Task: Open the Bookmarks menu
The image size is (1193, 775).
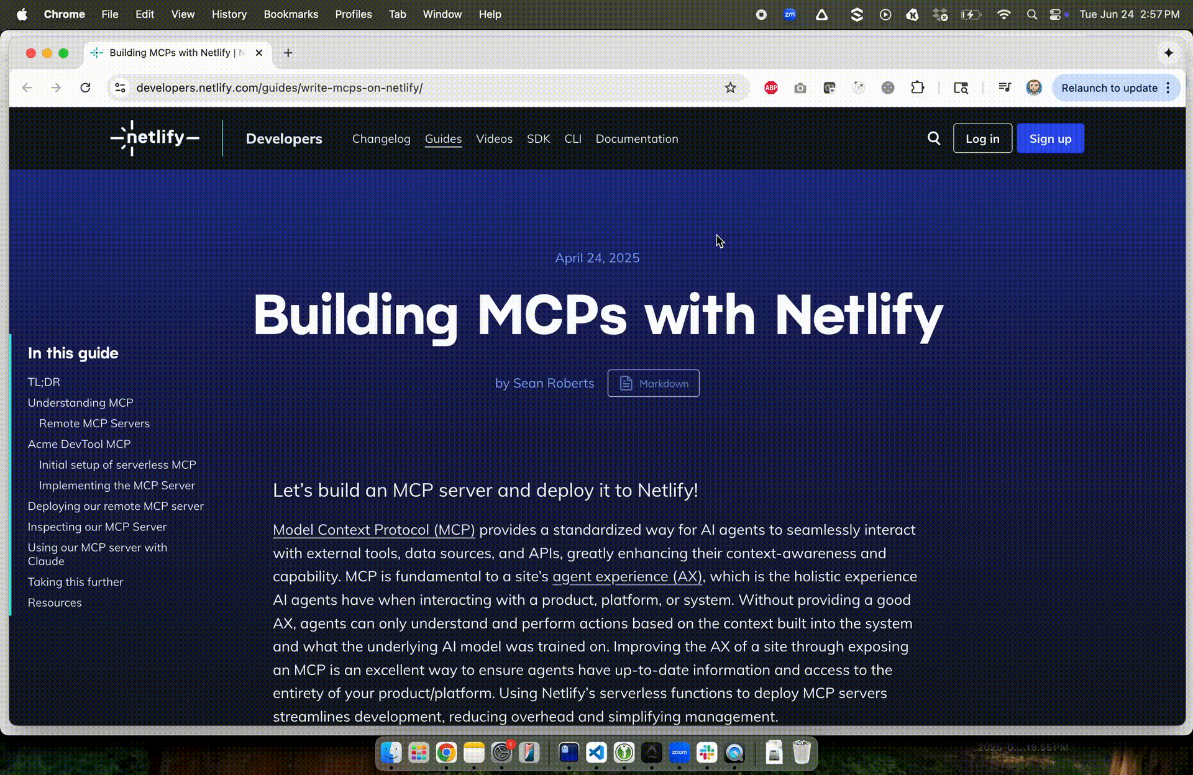Action: (291, 14)
